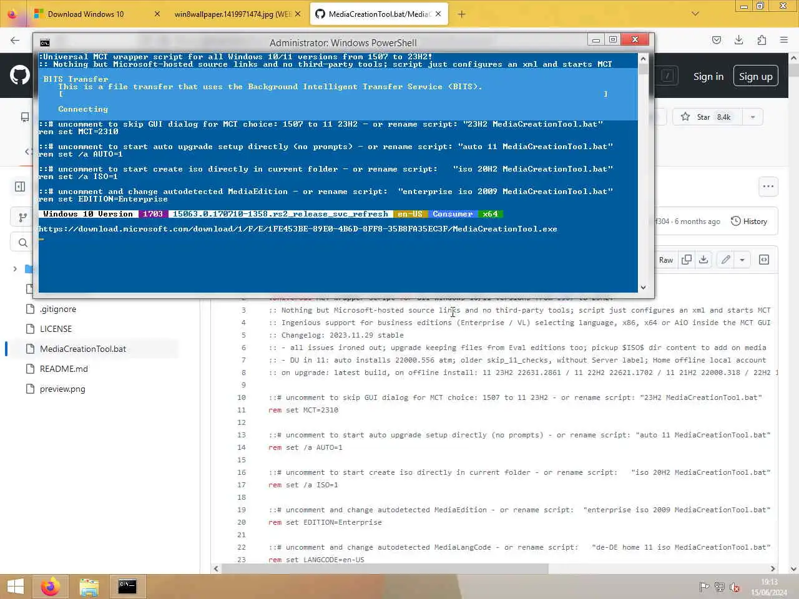Close the MediaCreationTool.bat GitHub tab
799x599 pixels.
[438, 14]
